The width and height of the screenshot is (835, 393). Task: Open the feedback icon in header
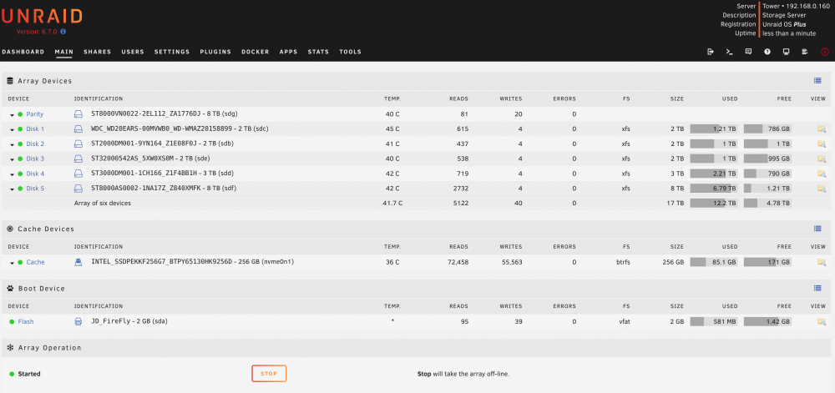pos(748,52)
